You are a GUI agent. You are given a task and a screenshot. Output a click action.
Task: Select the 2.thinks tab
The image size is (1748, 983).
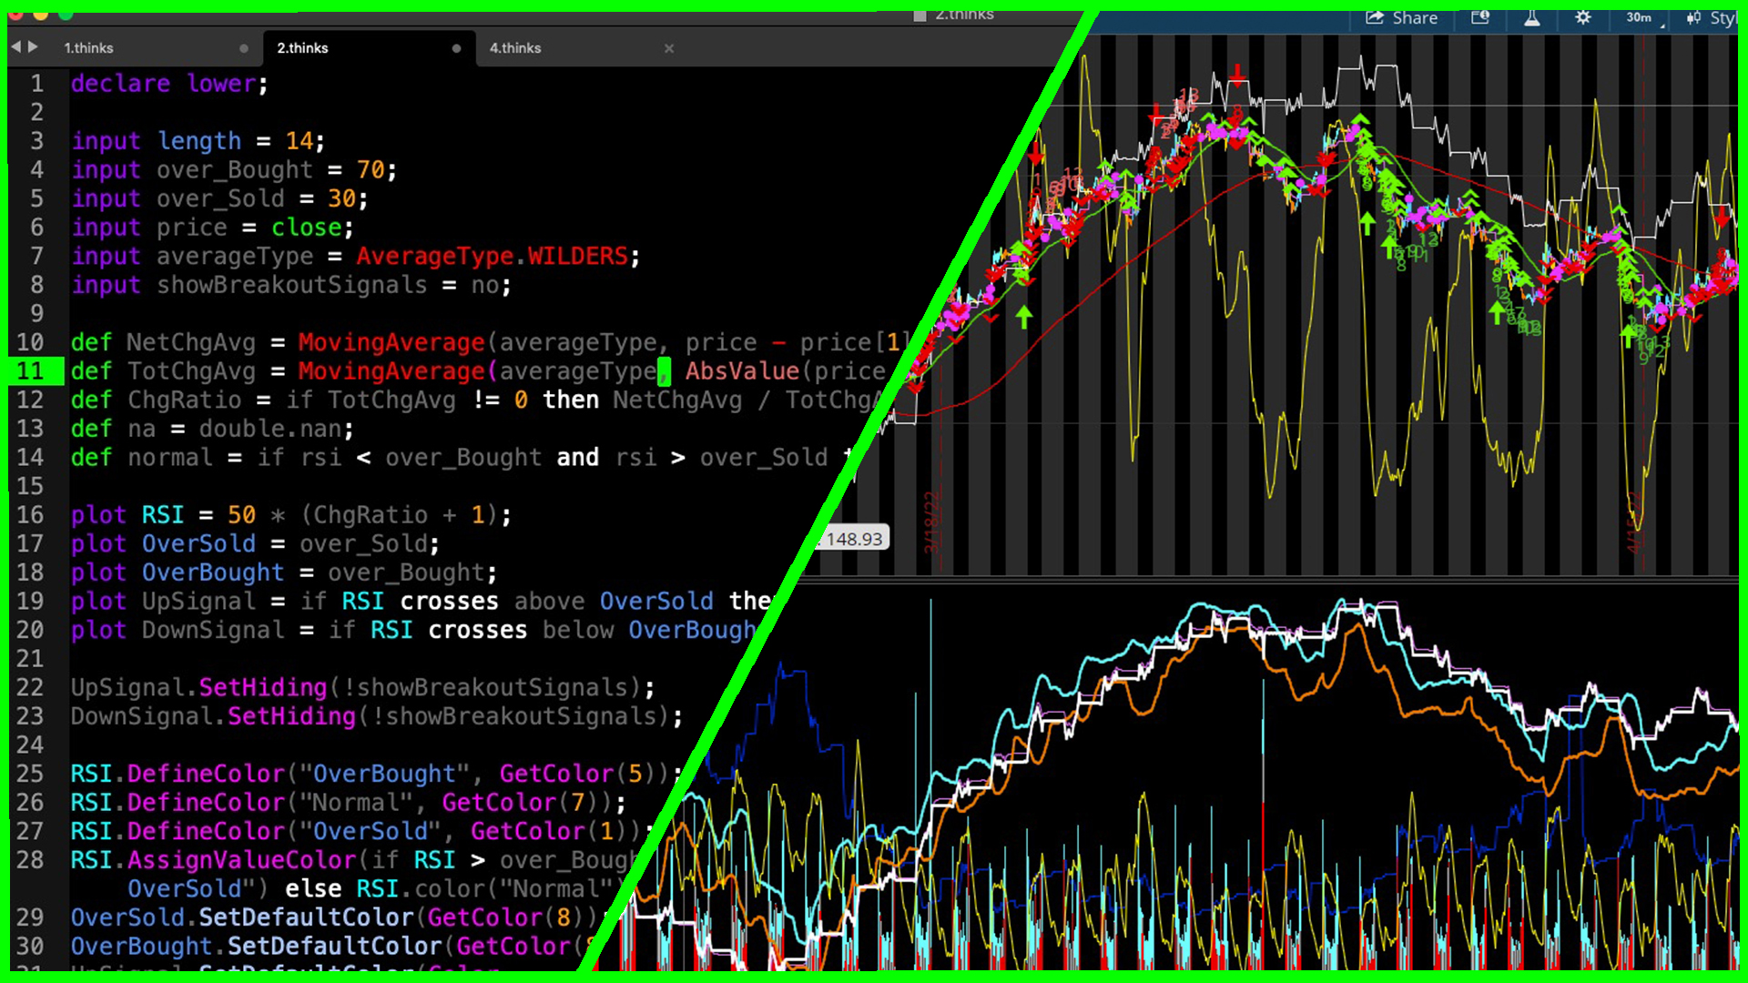[x=302, y=48]
